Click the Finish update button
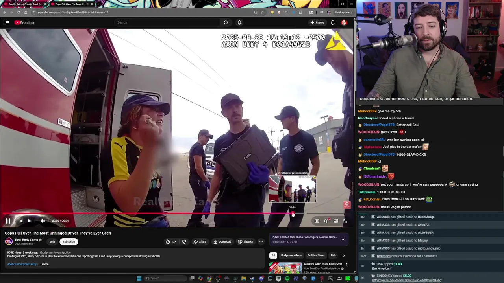The image size is (504, 283). pos(344,12)
